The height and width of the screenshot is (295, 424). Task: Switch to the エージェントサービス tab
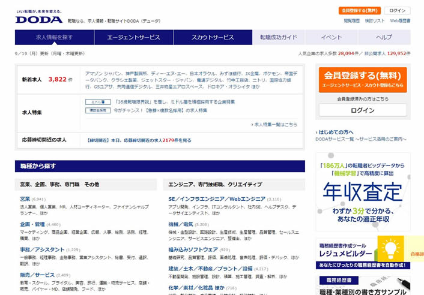click(133, 37)
